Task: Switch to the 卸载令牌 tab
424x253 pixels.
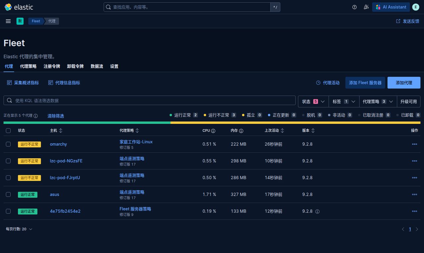Action: 75,66
